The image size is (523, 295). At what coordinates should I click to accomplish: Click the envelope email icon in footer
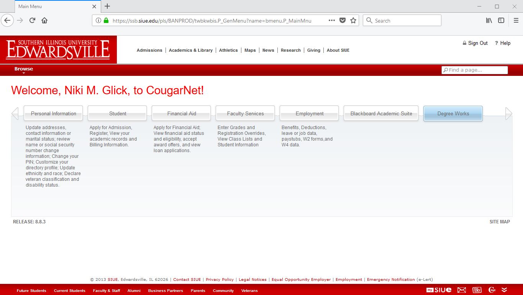pos(462,290)
